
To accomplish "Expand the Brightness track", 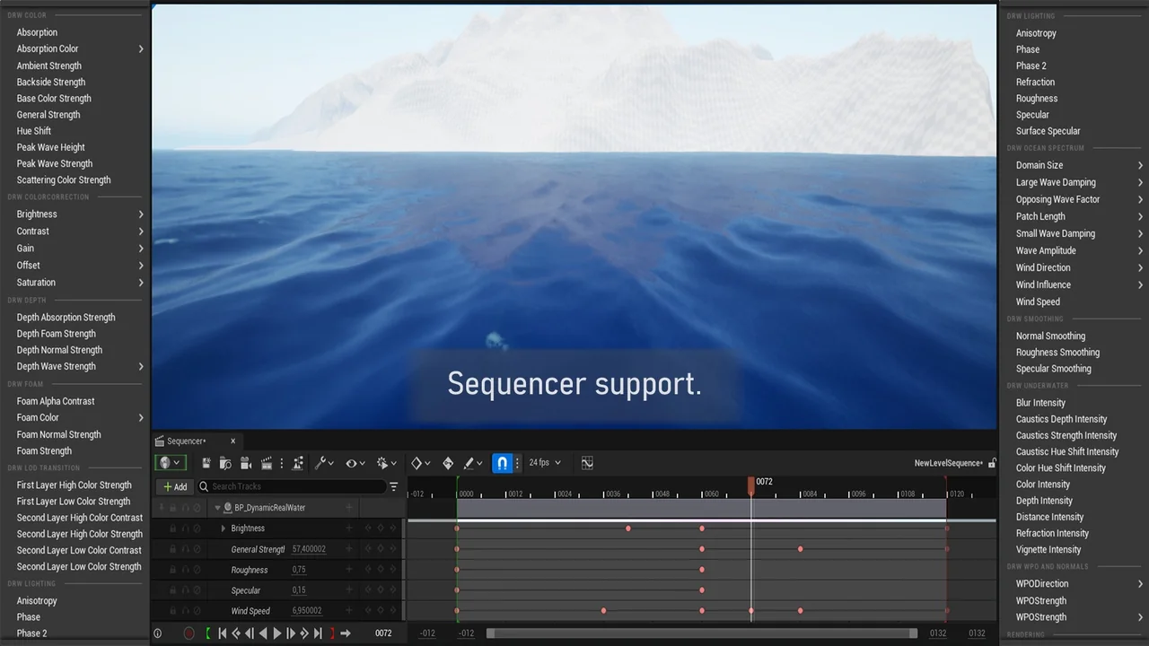I will (224, 528).
